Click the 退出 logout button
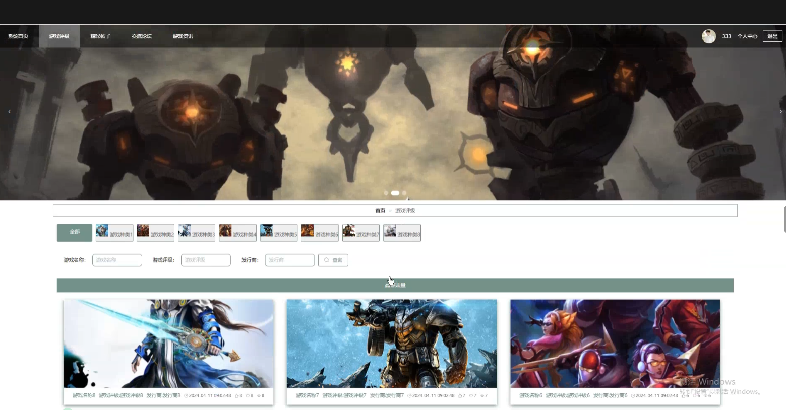The width and height of the screenshot is (786, 410). (772, 36)
